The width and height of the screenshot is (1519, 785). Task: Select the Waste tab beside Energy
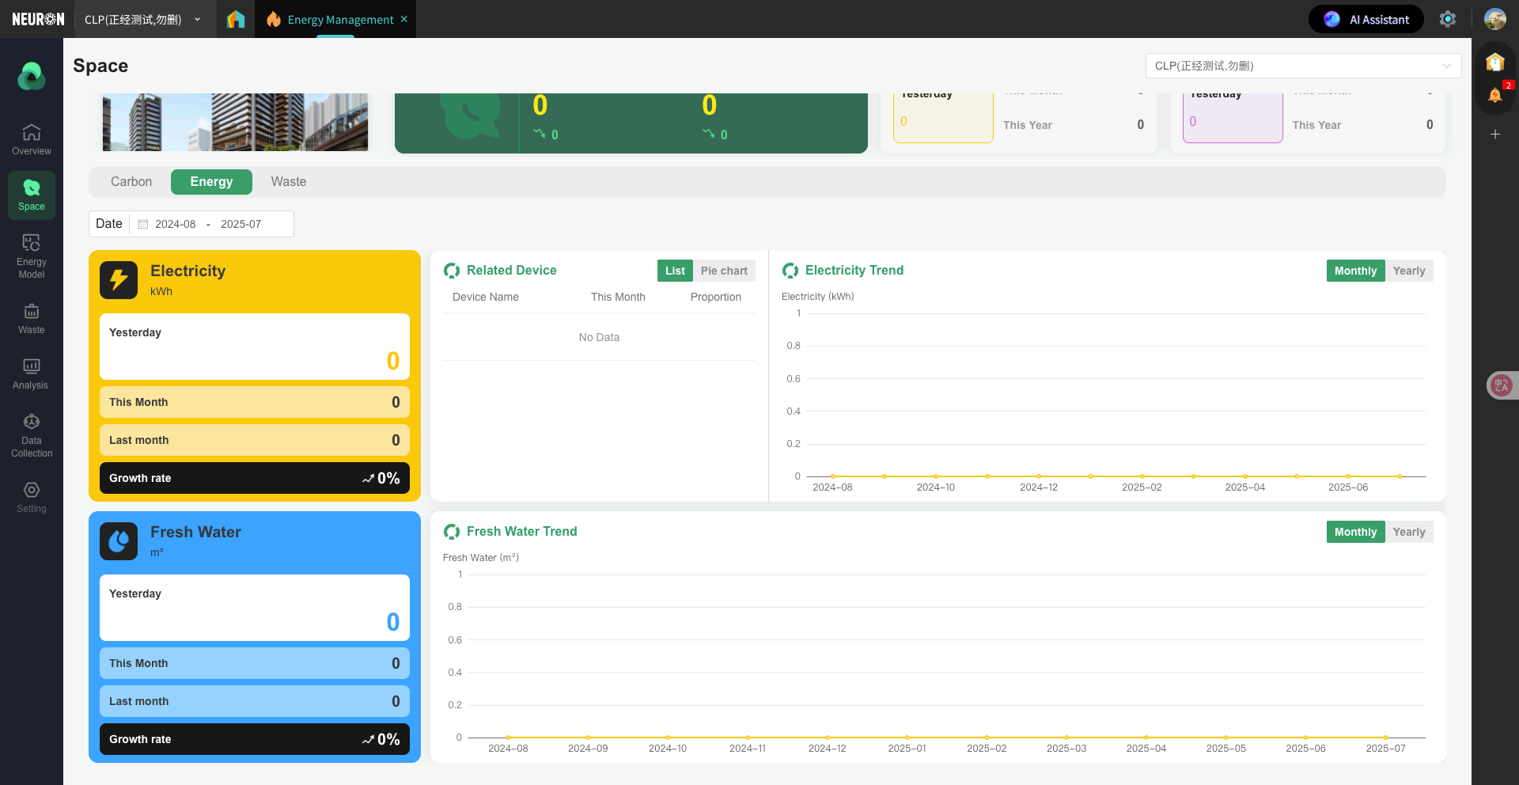pyautogui.click(x=288, y=182)
